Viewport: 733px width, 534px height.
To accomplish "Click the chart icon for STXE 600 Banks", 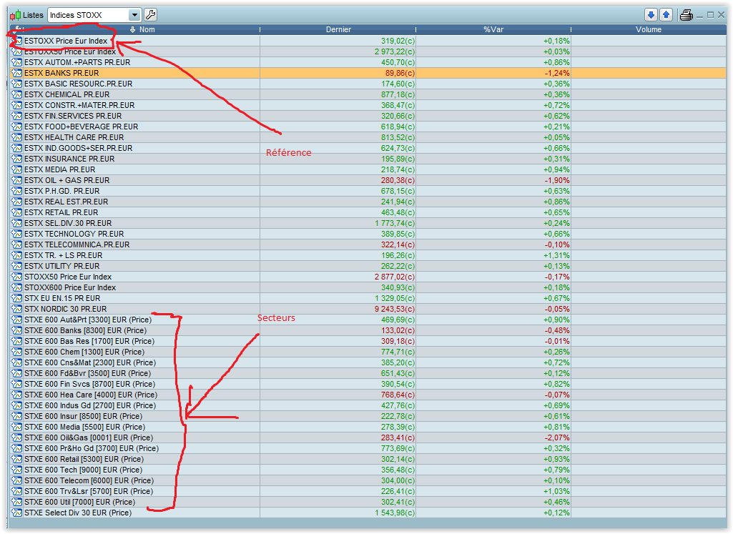I will click(x=17, y=330).
